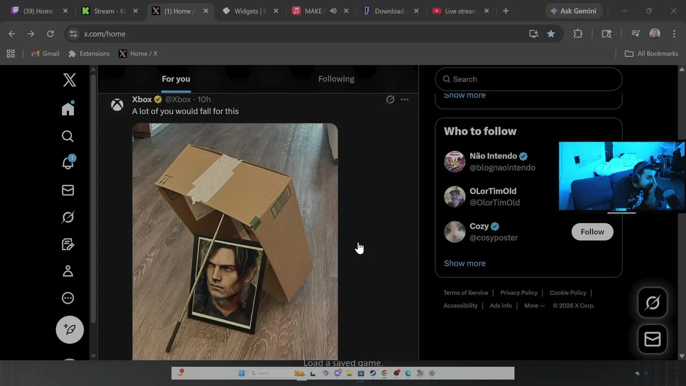Viewport: 686px width, 386px height.
Task: Open Grok from the left sidebar
Action: 68,217
